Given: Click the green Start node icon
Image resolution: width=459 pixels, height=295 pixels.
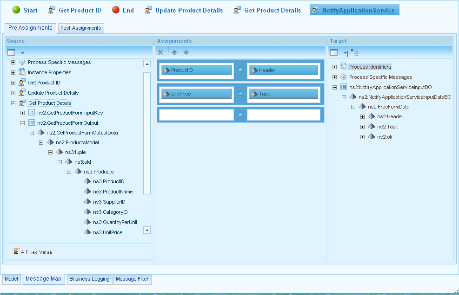Looking at the screenshot, I should click(x=16, y=10).
